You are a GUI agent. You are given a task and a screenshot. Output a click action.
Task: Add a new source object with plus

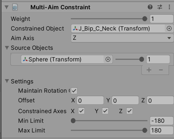point(149,70)
